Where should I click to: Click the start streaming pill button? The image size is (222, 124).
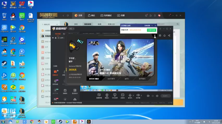pos(166,96)
